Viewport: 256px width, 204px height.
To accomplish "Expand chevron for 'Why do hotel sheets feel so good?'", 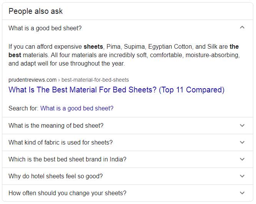I will pos(242,176).
